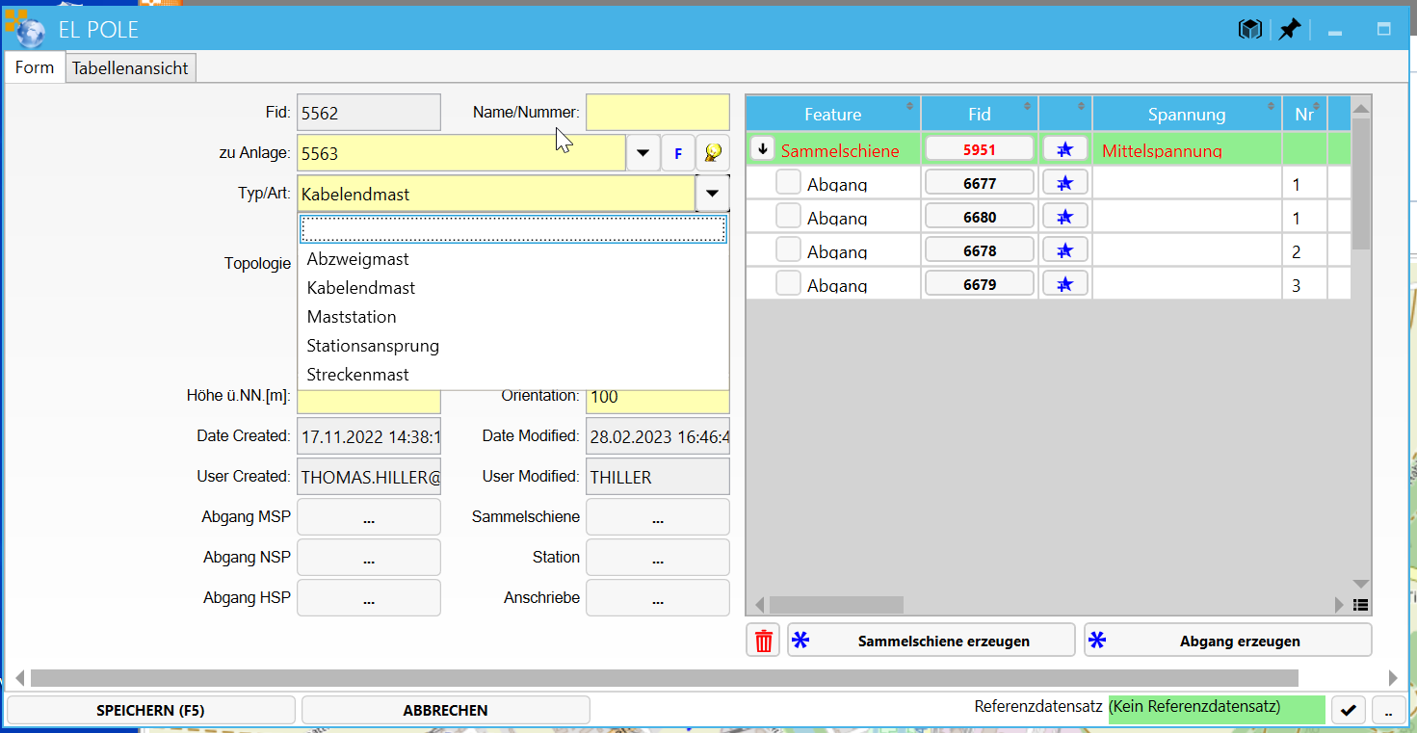Tick checkbox of Abgang row 6677
The width and height of the screenshot is (1417, 733).
788,182
